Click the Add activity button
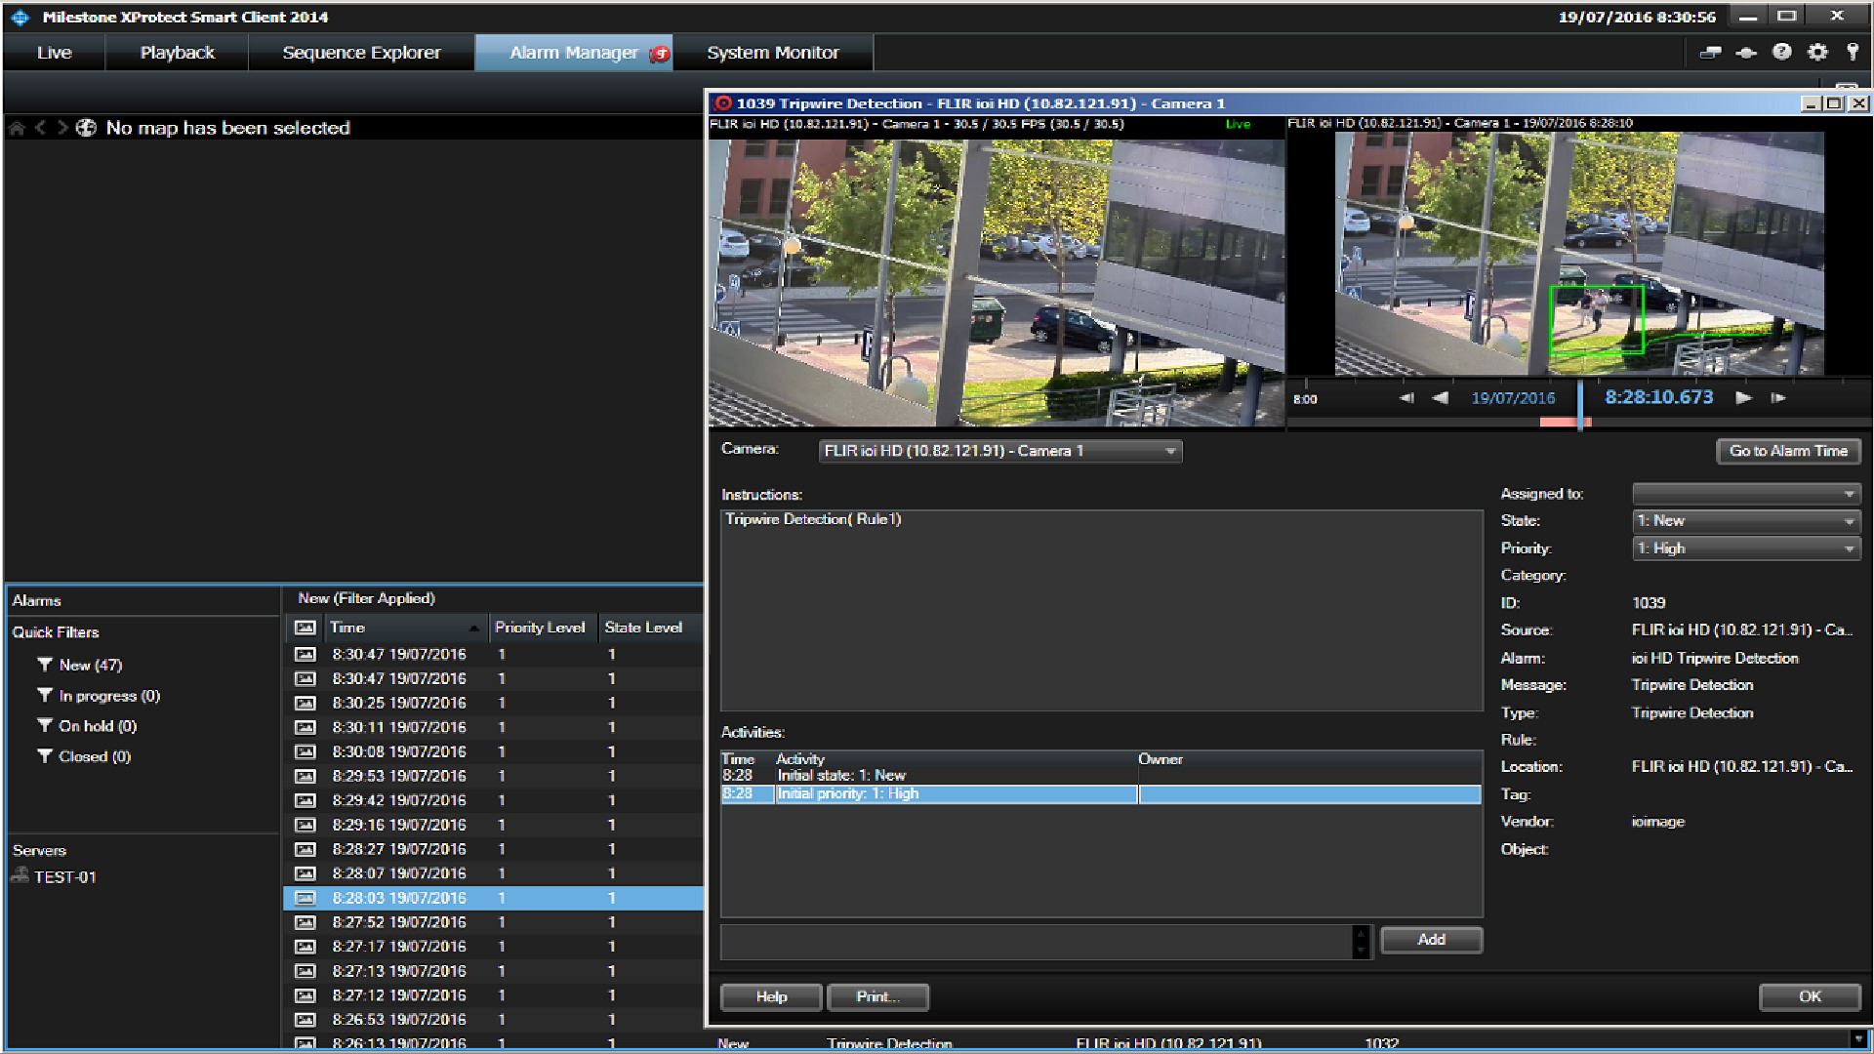This screenshot has height=1054, width=1874. 1432,940
